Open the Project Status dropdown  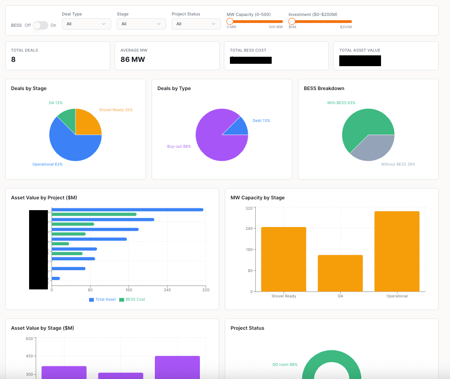pyautogui.click(x=196, y=24)
